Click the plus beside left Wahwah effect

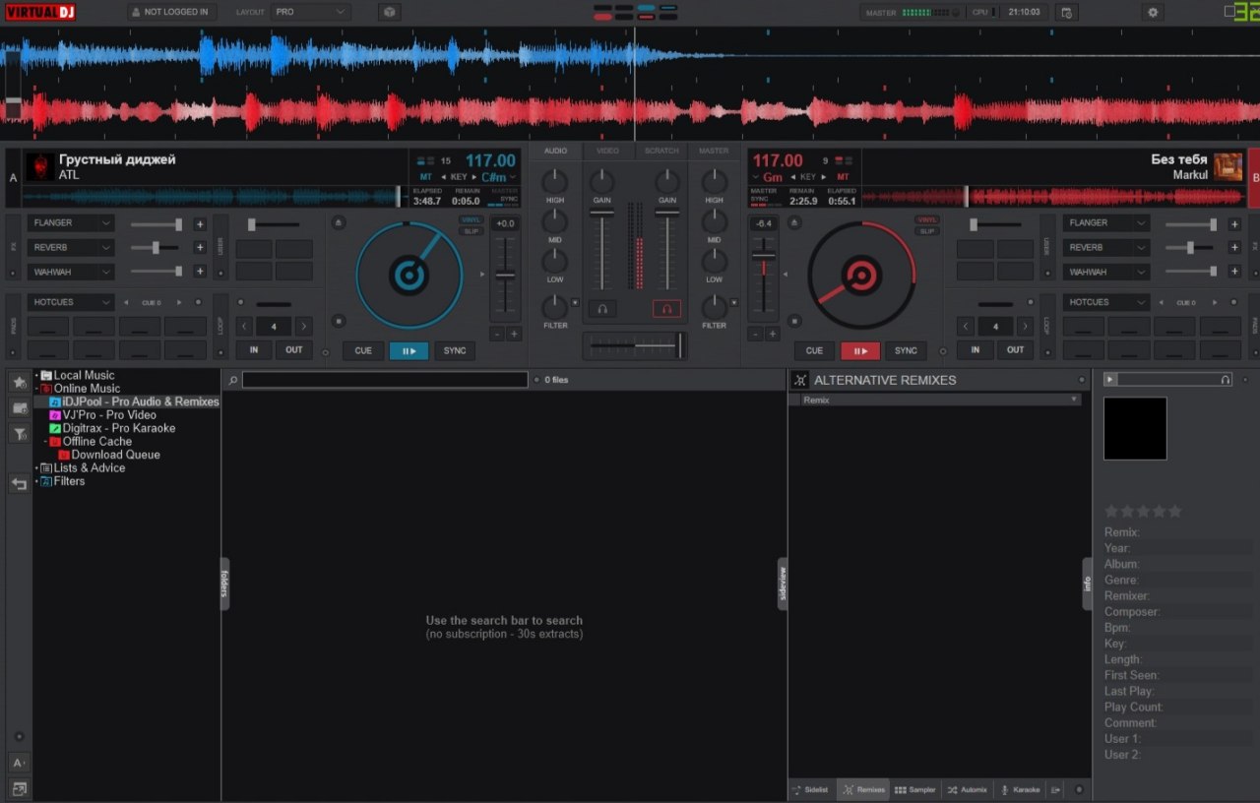point(200,272)
